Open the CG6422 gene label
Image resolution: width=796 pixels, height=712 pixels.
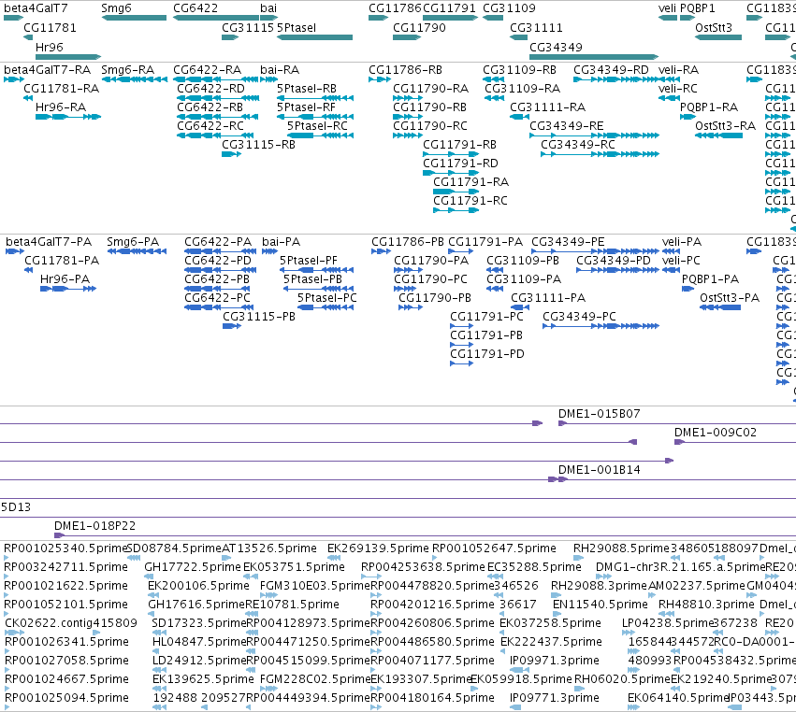click(x=195, y=8)
